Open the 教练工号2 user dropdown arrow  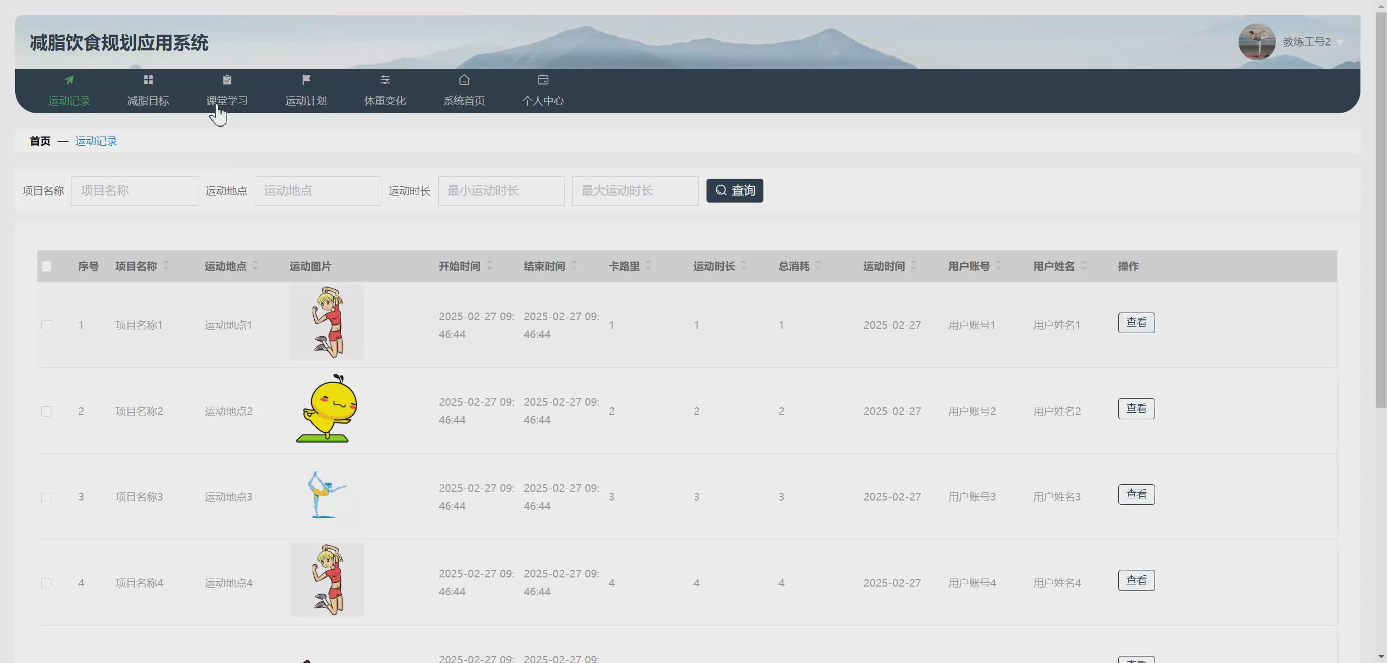(1340, 42)
